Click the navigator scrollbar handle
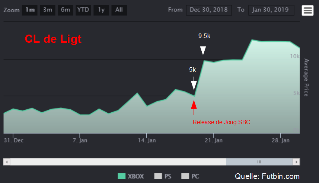Viewport: 319px width, 183px height. click(x=259, y=162)
